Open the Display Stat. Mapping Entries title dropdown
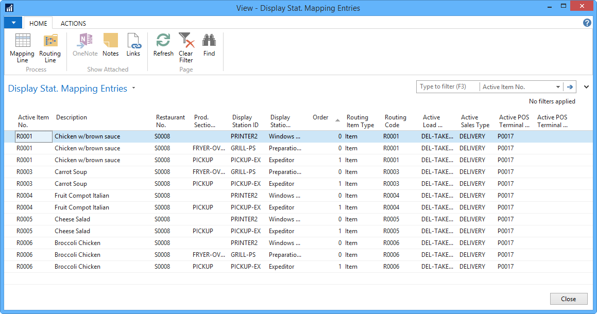 pos(134,89)
